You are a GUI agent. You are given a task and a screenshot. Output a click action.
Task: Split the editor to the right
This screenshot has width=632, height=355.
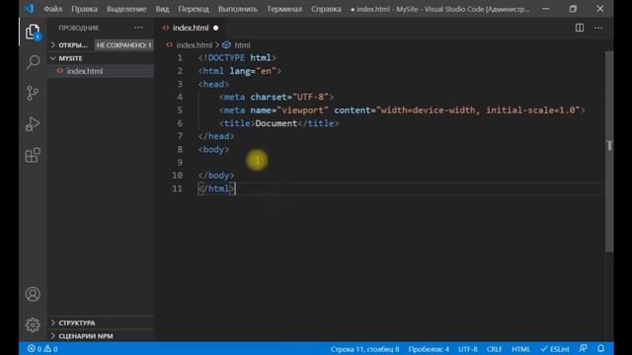tap(580, 28)
